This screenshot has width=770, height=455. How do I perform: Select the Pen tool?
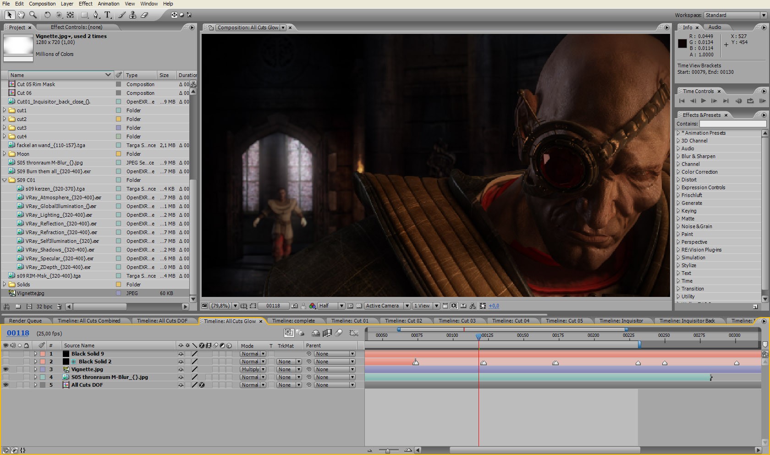96,15
